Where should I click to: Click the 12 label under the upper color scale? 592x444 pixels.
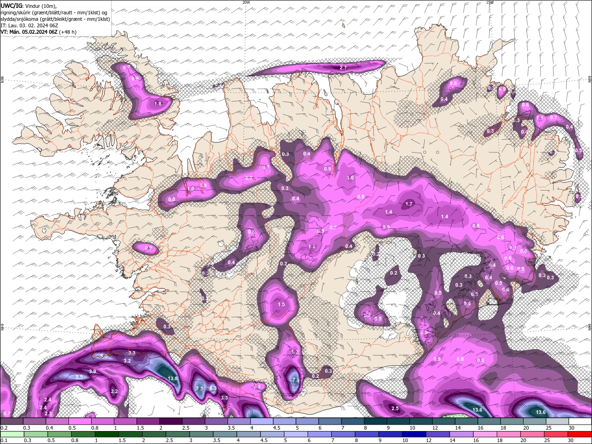435,428
